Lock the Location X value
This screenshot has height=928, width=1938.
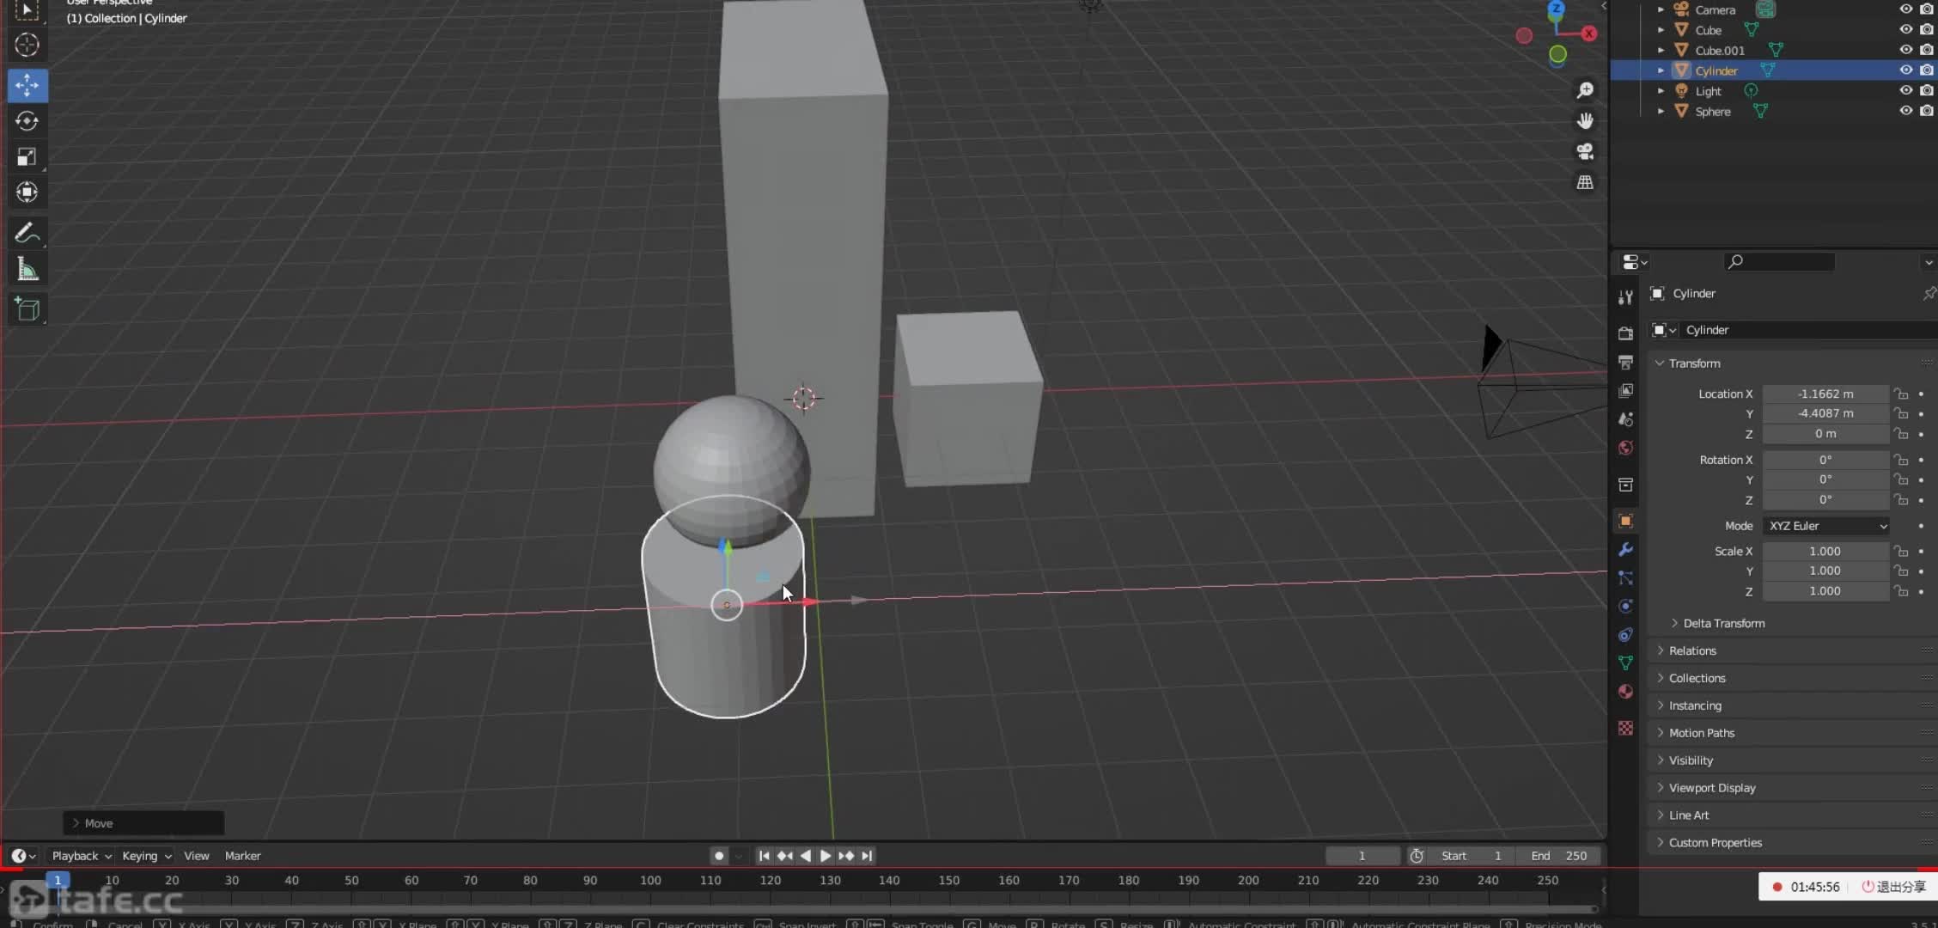(x=1901, y=394)
